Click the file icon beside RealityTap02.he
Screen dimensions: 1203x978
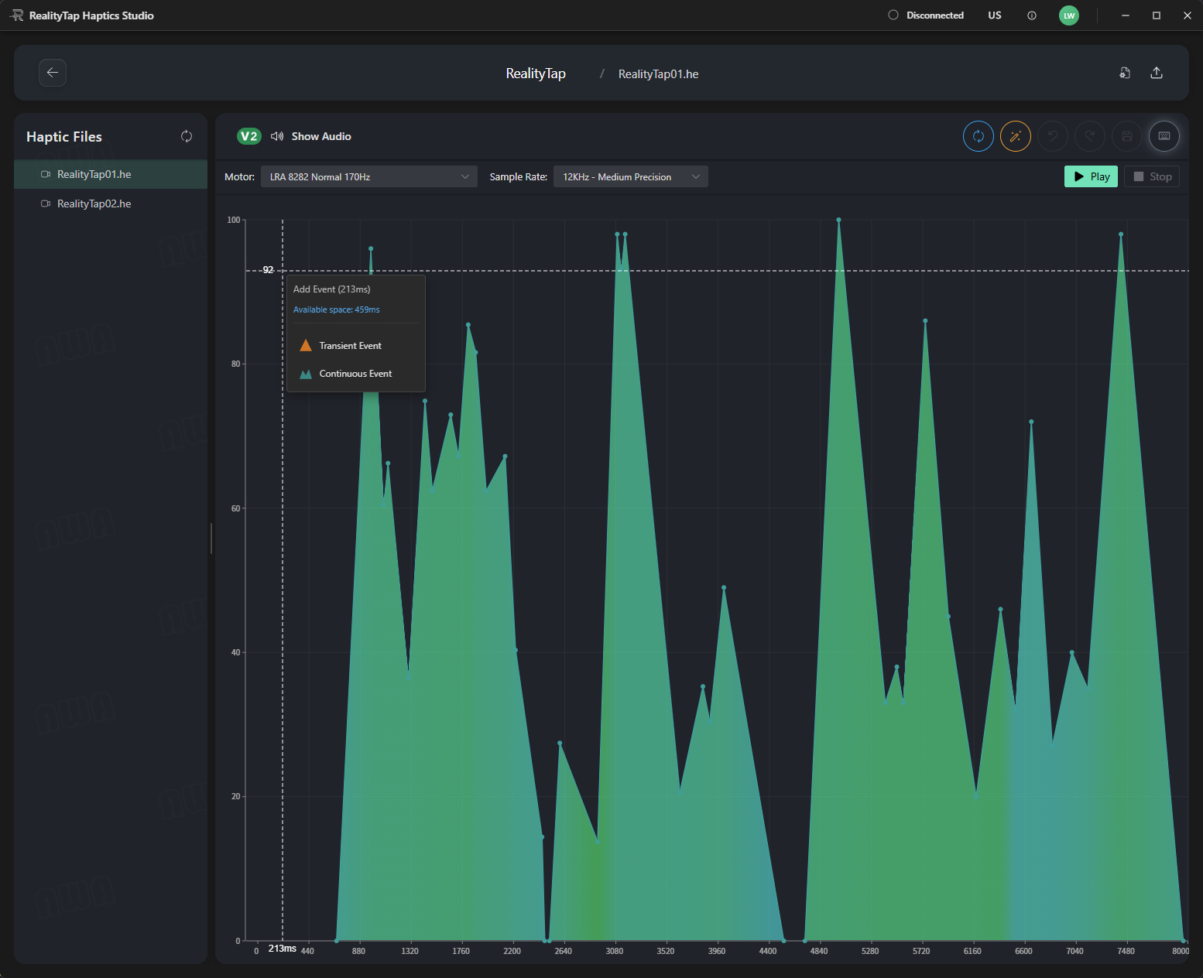(x=46, y=203)
